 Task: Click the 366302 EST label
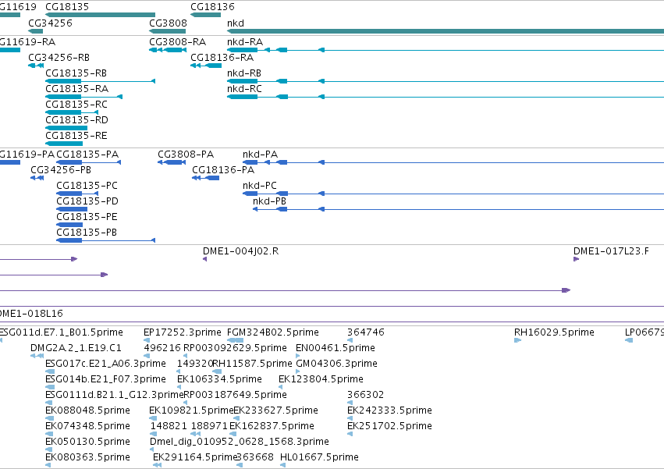coord(365,396)
